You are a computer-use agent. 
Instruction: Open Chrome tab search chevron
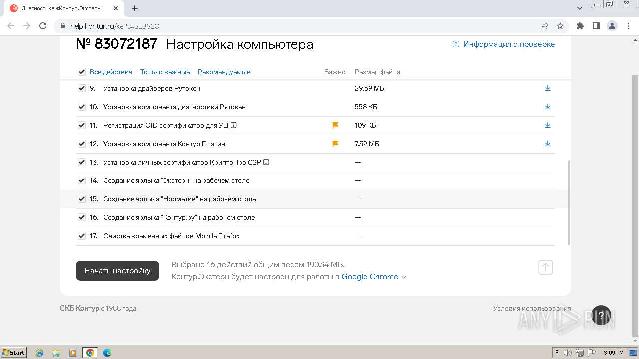tap(580, 8)
